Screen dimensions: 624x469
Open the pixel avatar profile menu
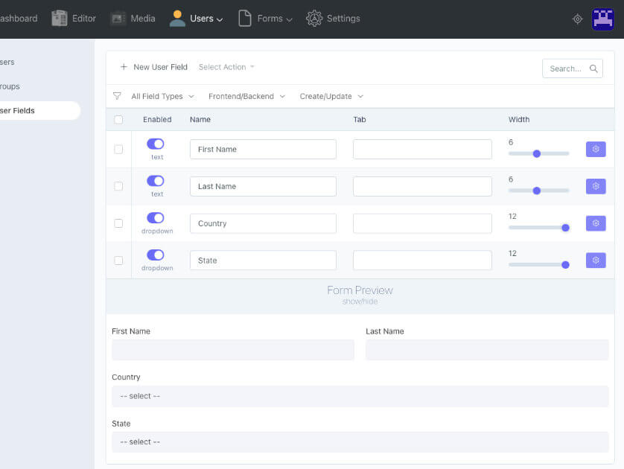[603, 19]
